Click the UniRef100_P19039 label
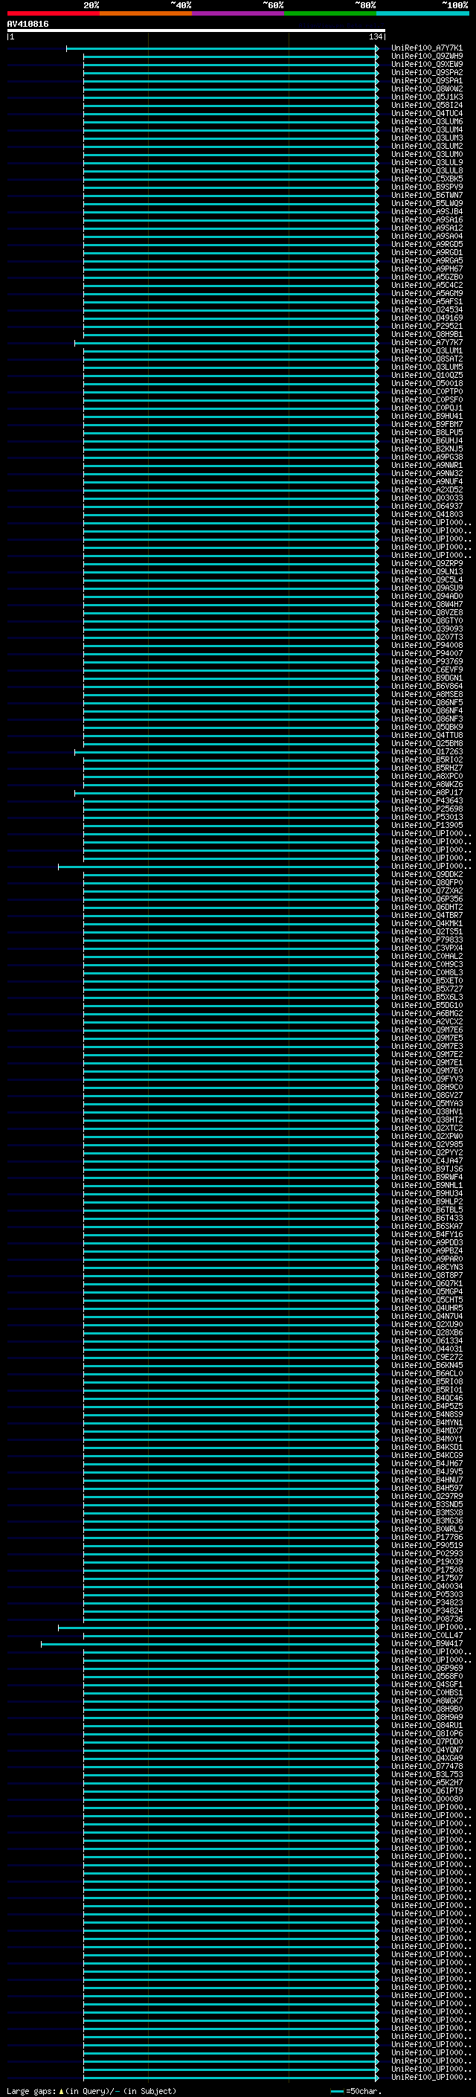This screenshot has height=2097, width=476. pyautogui.click(x=426, y=1562)
